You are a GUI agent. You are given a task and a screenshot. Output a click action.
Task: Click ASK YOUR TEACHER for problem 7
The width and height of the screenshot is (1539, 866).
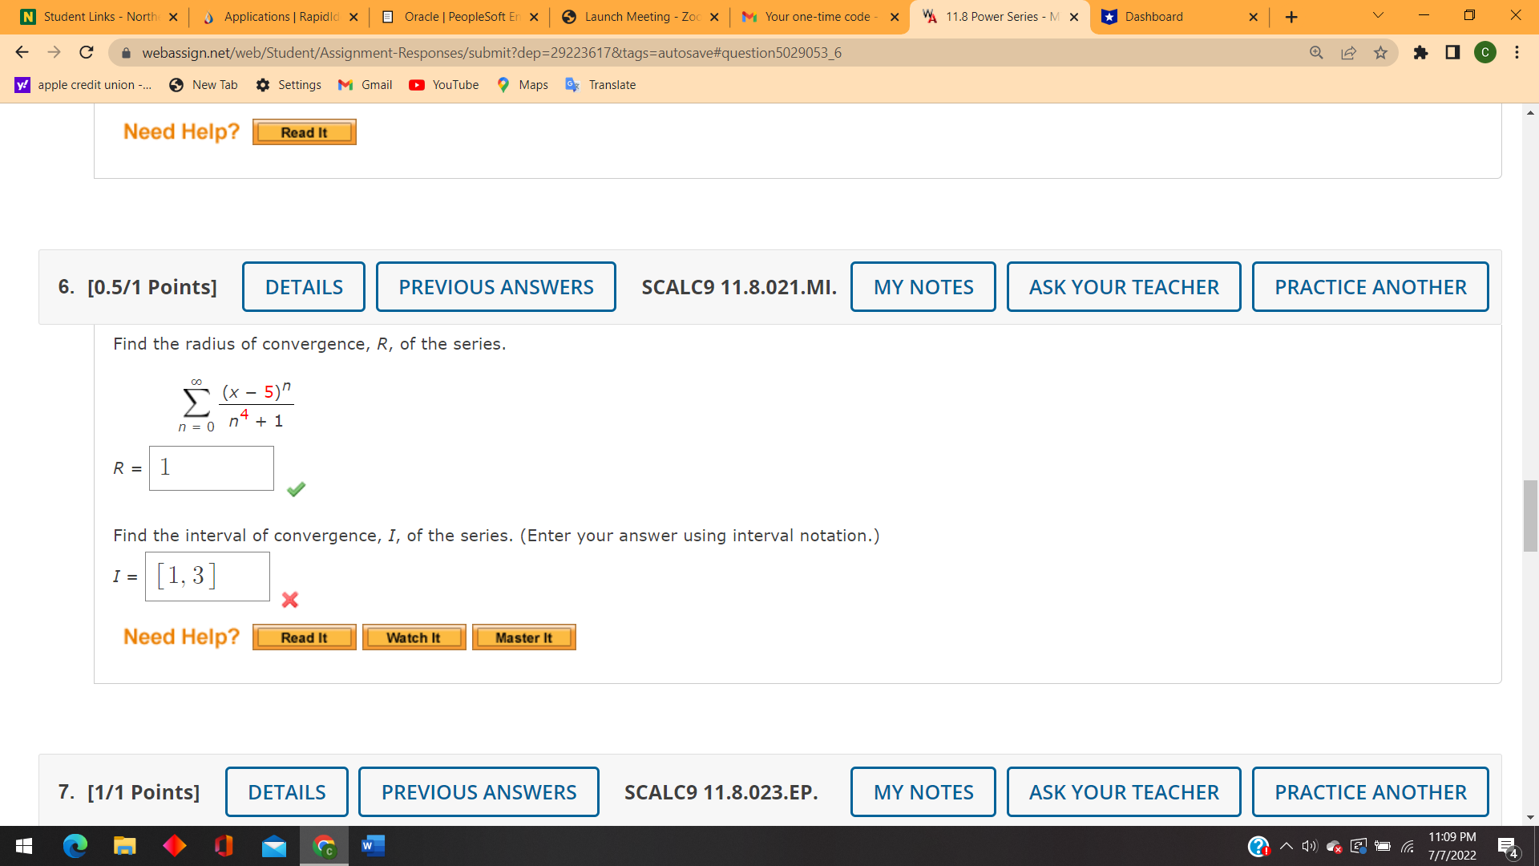click(x=1124, y=791)
